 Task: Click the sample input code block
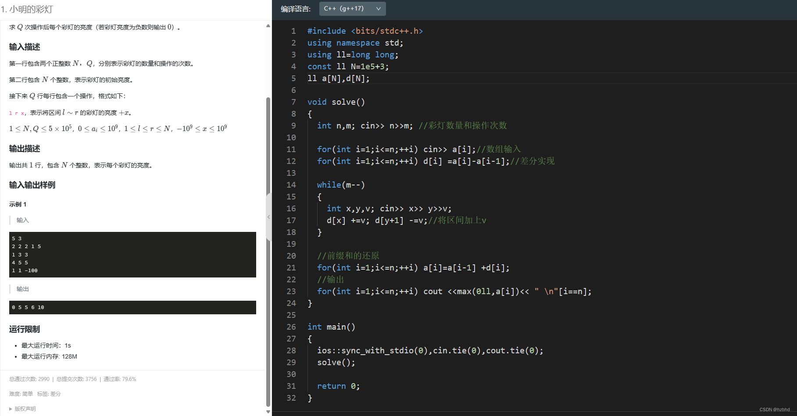(x=132, y=255)
